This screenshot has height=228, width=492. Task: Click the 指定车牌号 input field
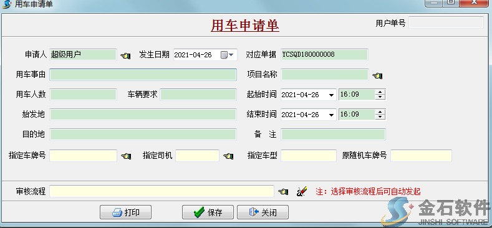[x=83, y=156]
